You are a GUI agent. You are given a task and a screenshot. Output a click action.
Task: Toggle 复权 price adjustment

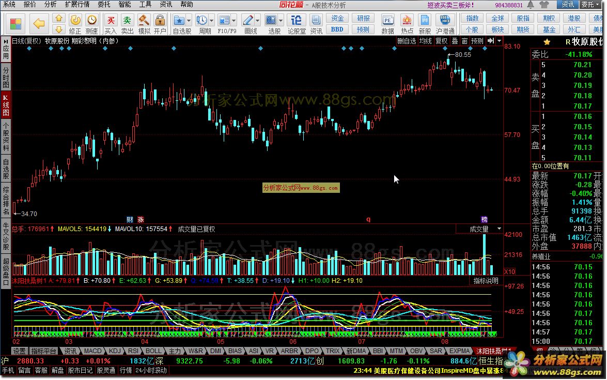(x=441, y=41)
